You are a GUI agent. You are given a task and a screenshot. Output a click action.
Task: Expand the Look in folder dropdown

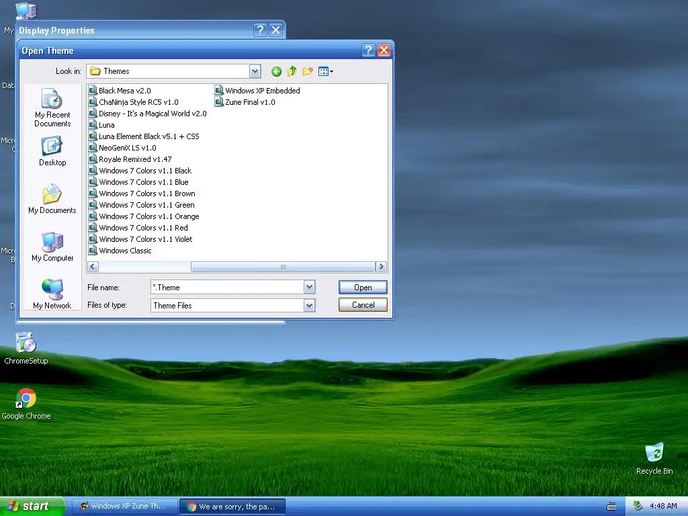click(x=255, y=71)
